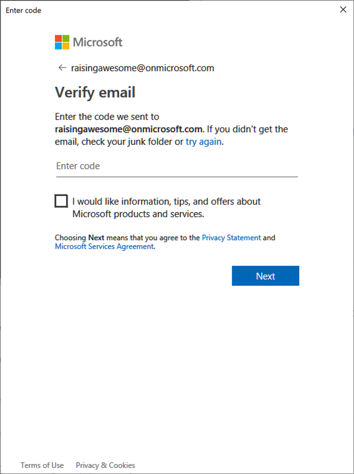Click the "try again" link
This screenshot has height=474, width=354.
point(204,142)
